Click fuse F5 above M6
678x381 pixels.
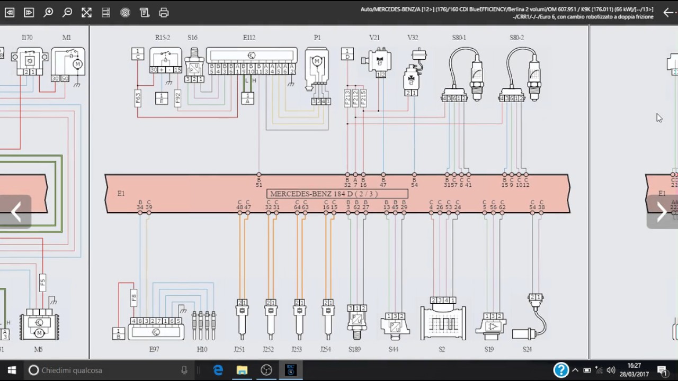pos(42,283)
